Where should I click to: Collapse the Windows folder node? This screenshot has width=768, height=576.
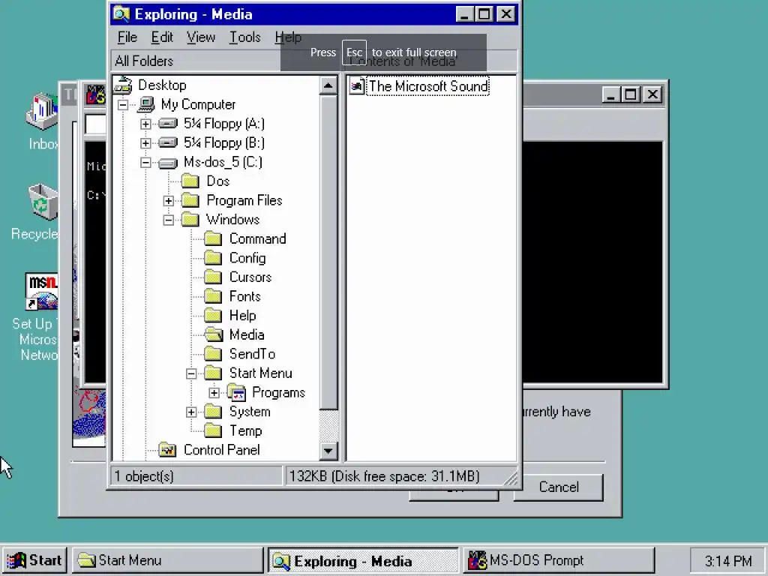click(169, 220)
